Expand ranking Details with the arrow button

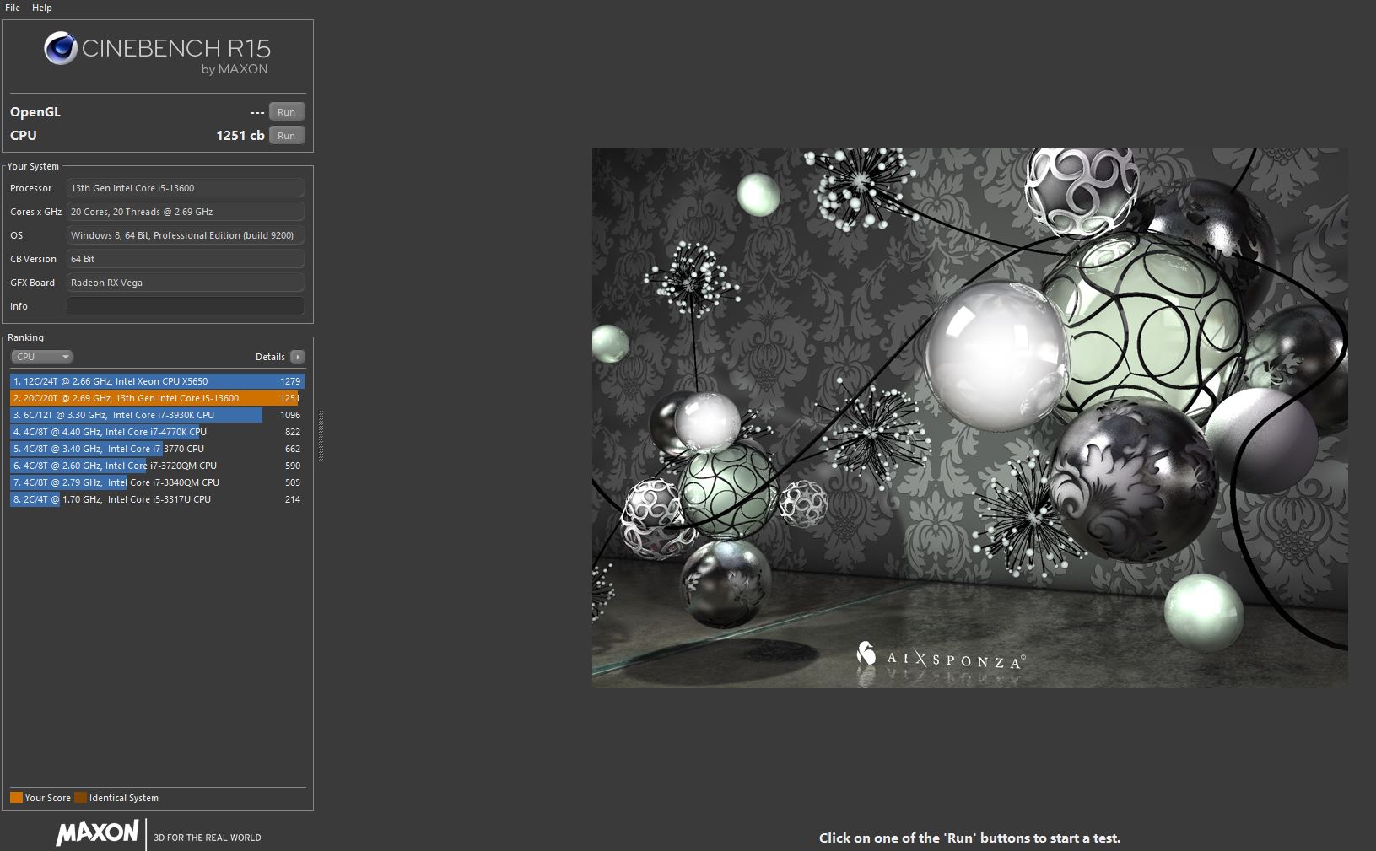tap(298, 357)
